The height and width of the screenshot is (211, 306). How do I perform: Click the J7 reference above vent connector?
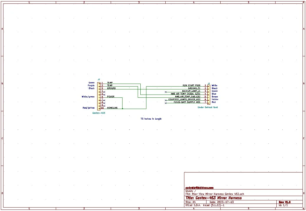[209, 84]
